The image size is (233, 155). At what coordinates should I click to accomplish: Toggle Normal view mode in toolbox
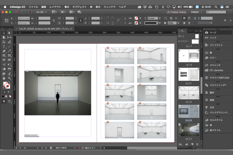pos(4,101)
